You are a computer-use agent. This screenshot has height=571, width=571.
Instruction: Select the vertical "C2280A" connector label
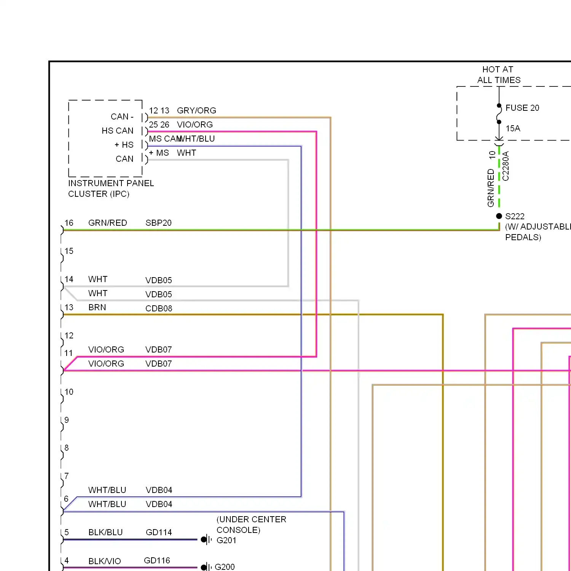coord(506,166)
